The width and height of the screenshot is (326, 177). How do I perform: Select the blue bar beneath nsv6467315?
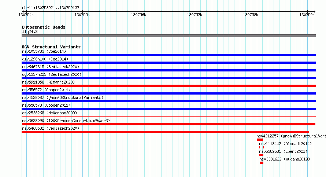click(x=168, y=70)
